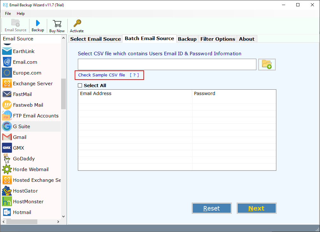Select the GoDaddy mascot icon
The image size is (320, 232).
pyautogui.click(x=7, y=158)
